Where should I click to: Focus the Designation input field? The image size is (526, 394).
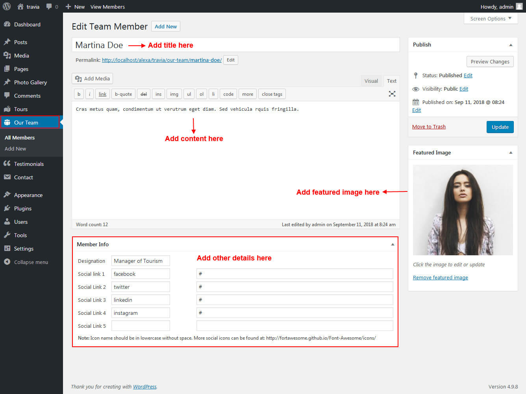[141, 260]
